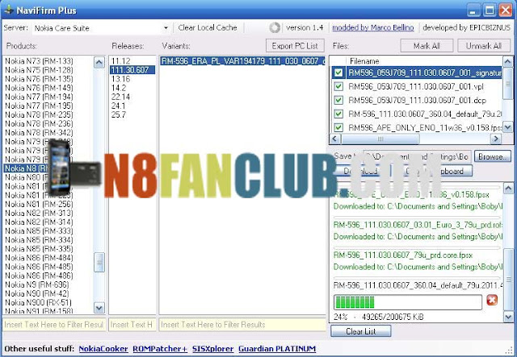Toggle the RM-596_111.030.0607_360.04_default_79u checkbox
This screenshot has width=517, height=357.
coord(338,114)
